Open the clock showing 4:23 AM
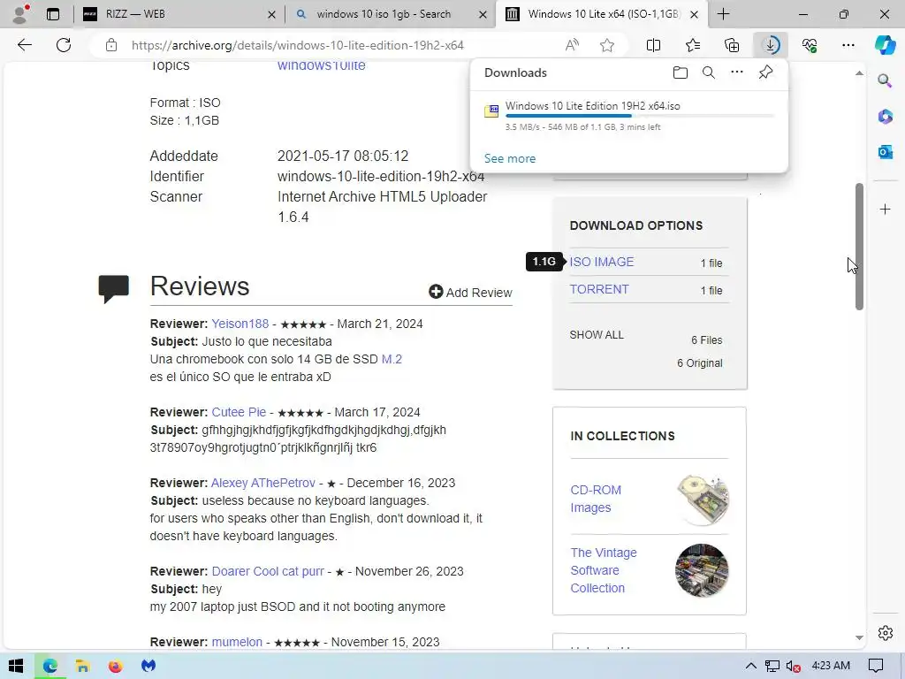Image resolution: width=905 pixels, height=679 pixels. pos(831,666)
